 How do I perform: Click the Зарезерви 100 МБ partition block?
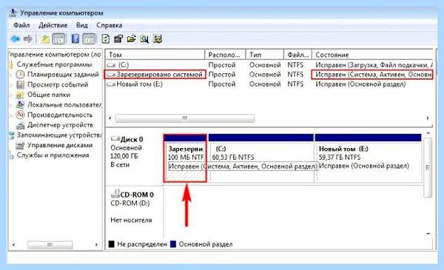(x=185, y=158)
